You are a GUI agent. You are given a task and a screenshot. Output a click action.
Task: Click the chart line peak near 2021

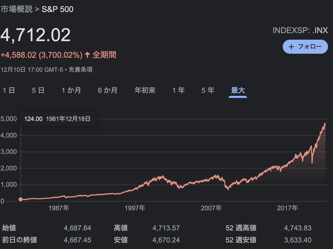(325, 123)
